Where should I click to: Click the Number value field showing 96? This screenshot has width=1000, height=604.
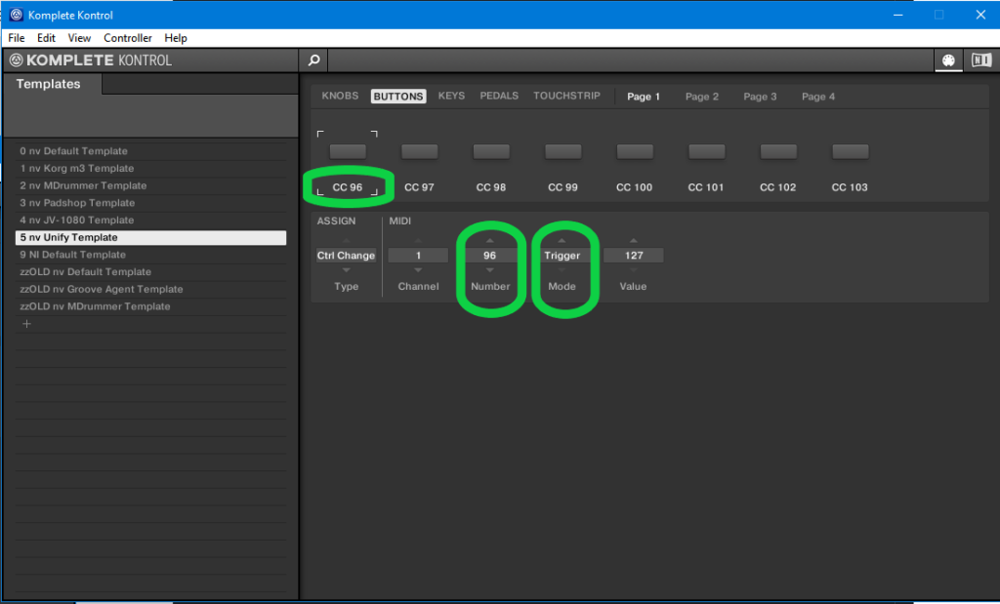(x=490, y=256)
